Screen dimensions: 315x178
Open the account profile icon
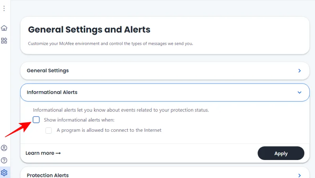[x=4, y=148]
